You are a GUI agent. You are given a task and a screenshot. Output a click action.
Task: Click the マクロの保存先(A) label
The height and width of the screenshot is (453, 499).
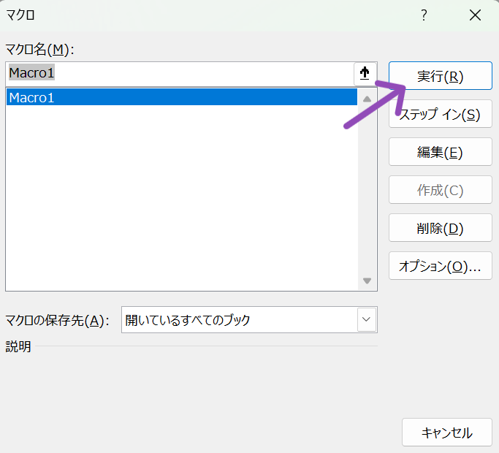[57, 320]
